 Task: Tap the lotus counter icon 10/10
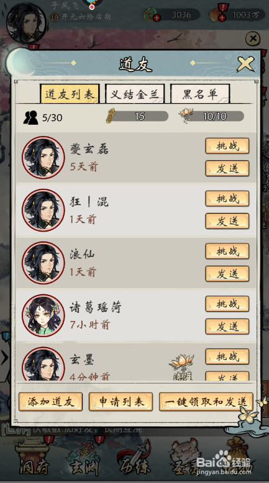coord(186,115)
